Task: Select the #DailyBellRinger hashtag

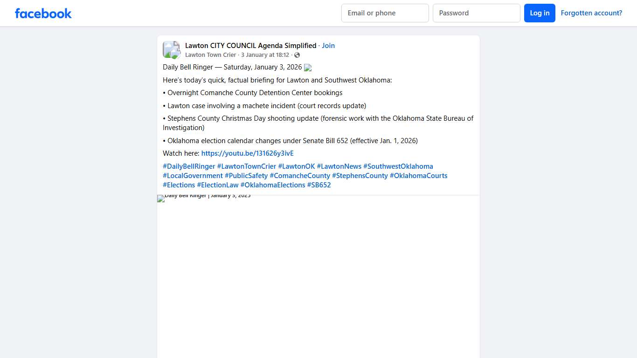Action: 189,166
